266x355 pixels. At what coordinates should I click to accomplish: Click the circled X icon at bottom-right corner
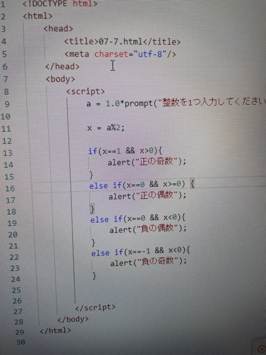point(261,349)
